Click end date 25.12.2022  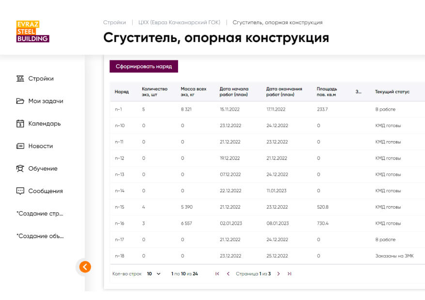pos(277,256)
